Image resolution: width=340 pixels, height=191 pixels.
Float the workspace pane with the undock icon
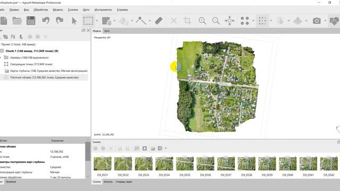click(83, 31)
